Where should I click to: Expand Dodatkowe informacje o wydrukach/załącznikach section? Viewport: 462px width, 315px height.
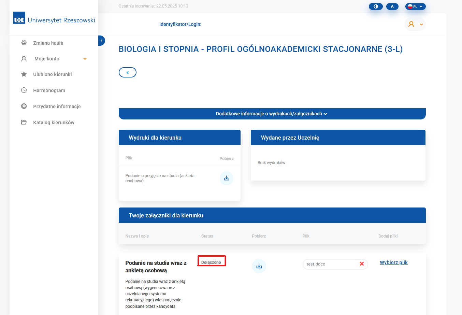(272, 114)
